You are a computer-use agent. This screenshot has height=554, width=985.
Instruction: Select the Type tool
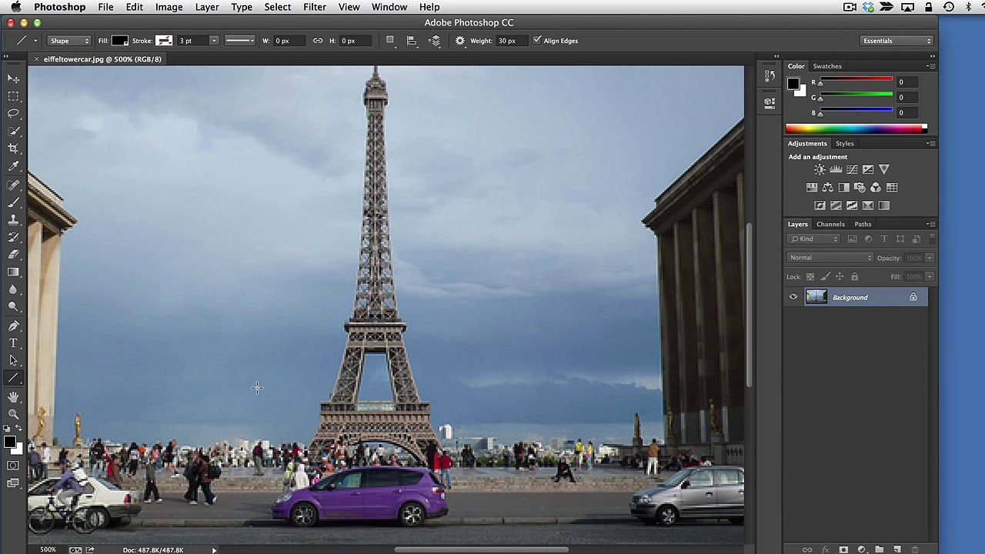point(13,343)
